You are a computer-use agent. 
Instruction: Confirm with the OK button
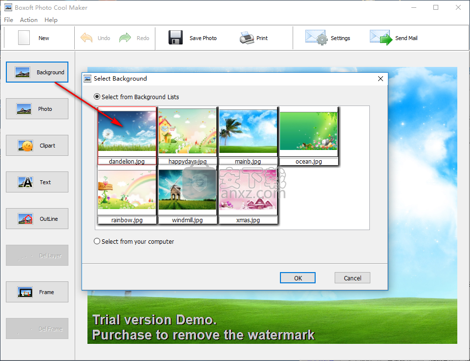298,278
